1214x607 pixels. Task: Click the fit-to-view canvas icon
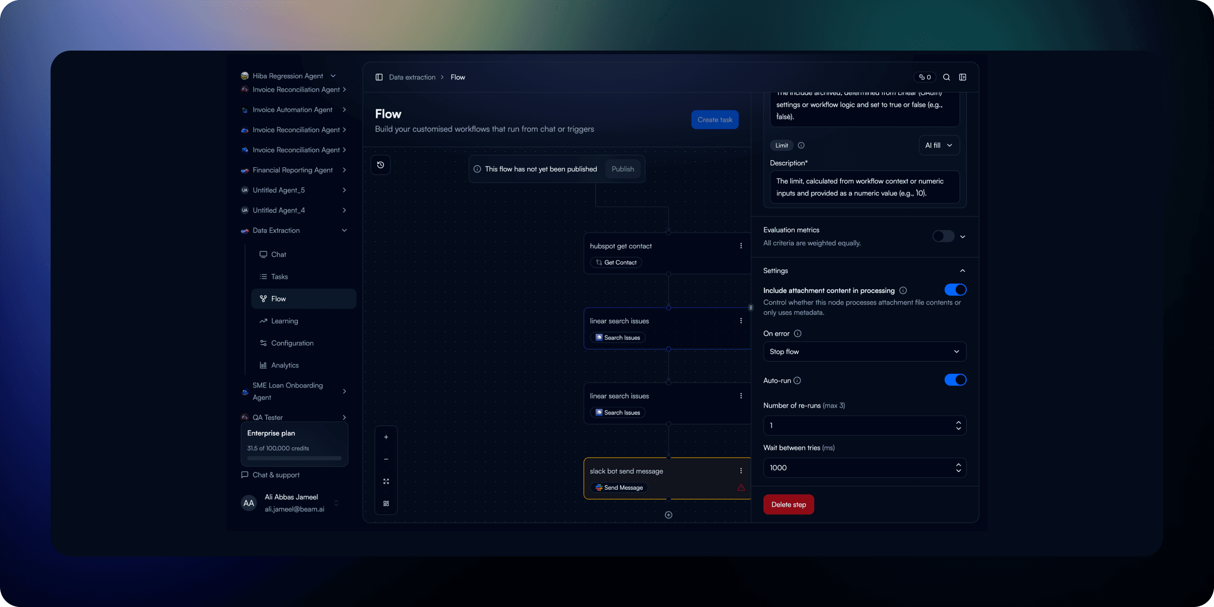tap(386, 482)
